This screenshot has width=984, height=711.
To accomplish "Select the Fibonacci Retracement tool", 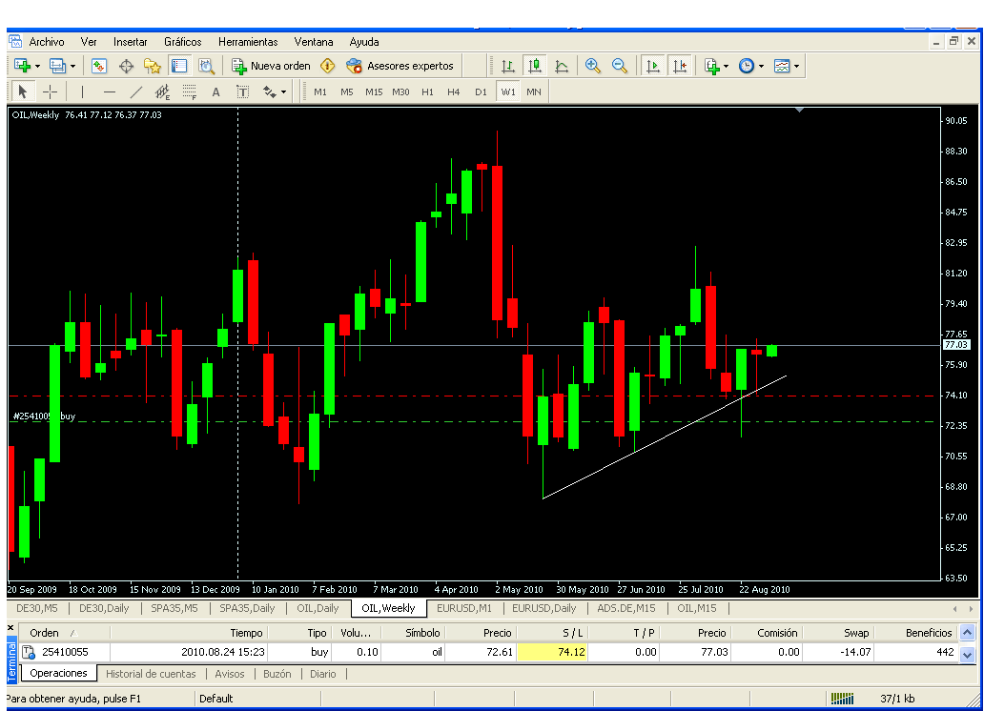I will [x=189, y=91].
